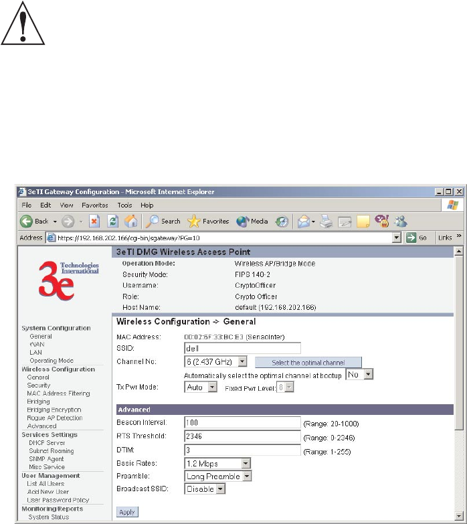Open the Forward button history dropdown arrow
Image resolution: width=467 pixels, height=524 pixels.
80,222
